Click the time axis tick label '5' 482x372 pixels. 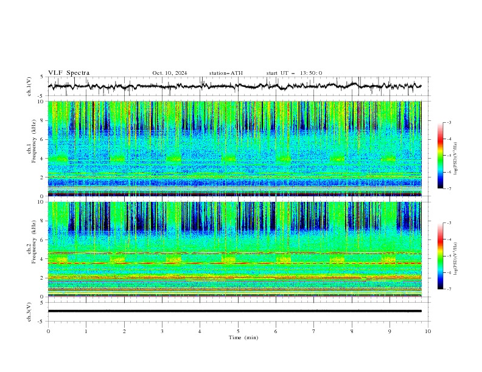point(238,331)
